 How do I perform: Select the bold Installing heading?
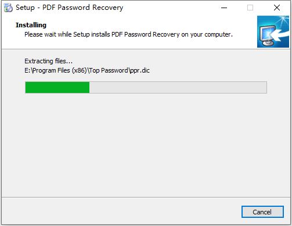(x=31, y=25)
